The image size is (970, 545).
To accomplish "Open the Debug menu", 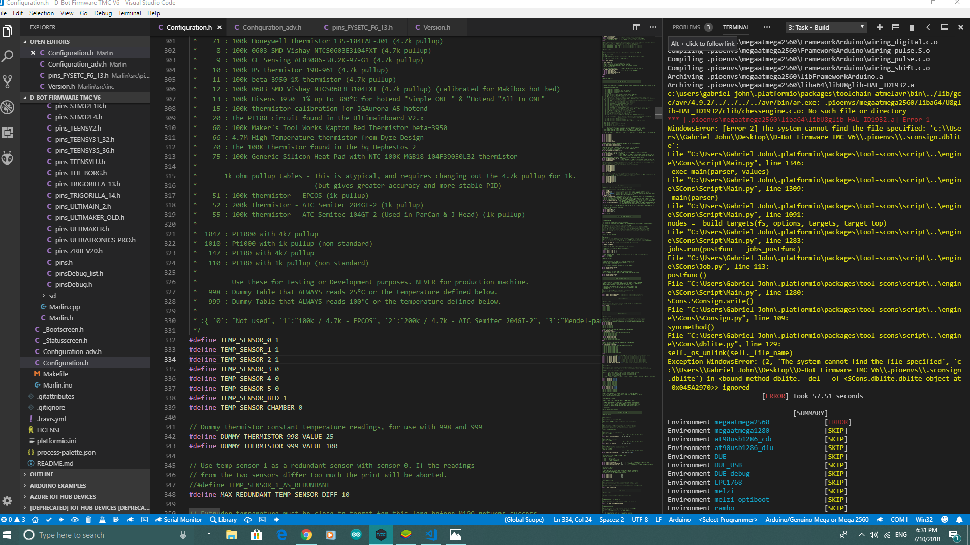I will (103, 13).
